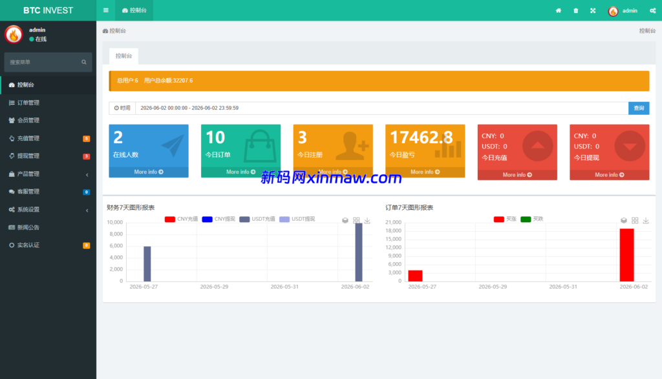The width and height of the screenshot is (662, 379).
Task: Click the home icon in top bar
Action: tap(559, 10)
